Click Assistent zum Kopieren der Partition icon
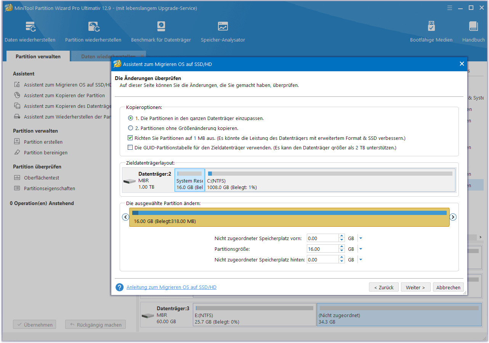The height and width of the screenshot is (343, 489). 17,95
